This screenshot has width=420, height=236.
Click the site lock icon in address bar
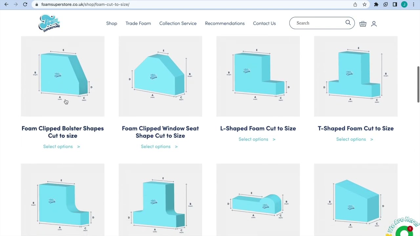pos(36,5)
